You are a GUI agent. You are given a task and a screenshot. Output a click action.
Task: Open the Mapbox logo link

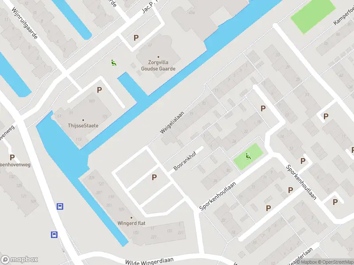pos(19,260)
